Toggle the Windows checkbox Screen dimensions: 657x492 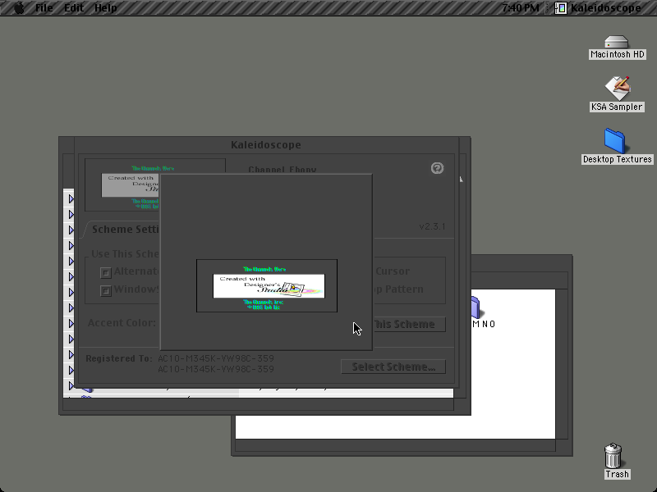[x=106, y=290]
